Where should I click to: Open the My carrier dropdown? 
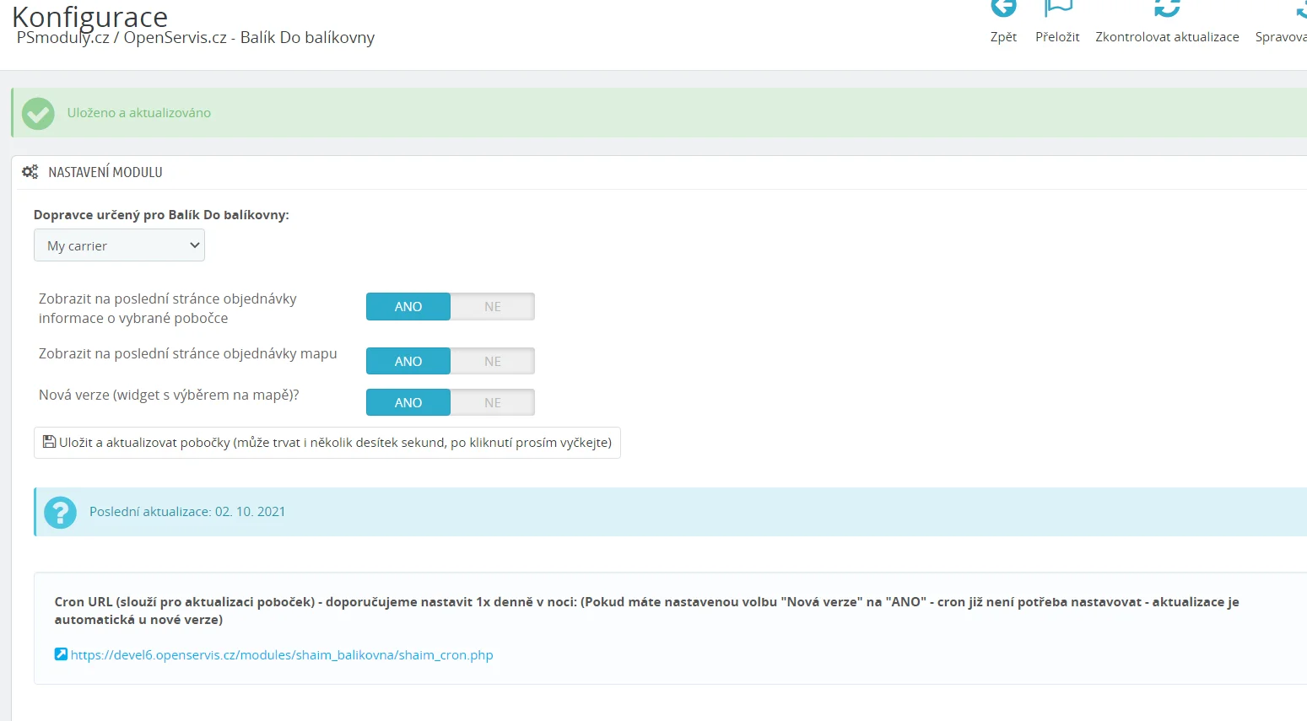click(119, 246)
